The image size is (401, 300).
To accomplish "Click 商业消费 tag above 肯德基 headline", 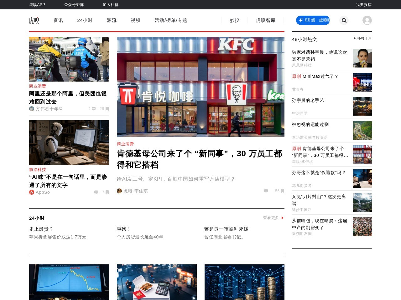I will point(125,144).
